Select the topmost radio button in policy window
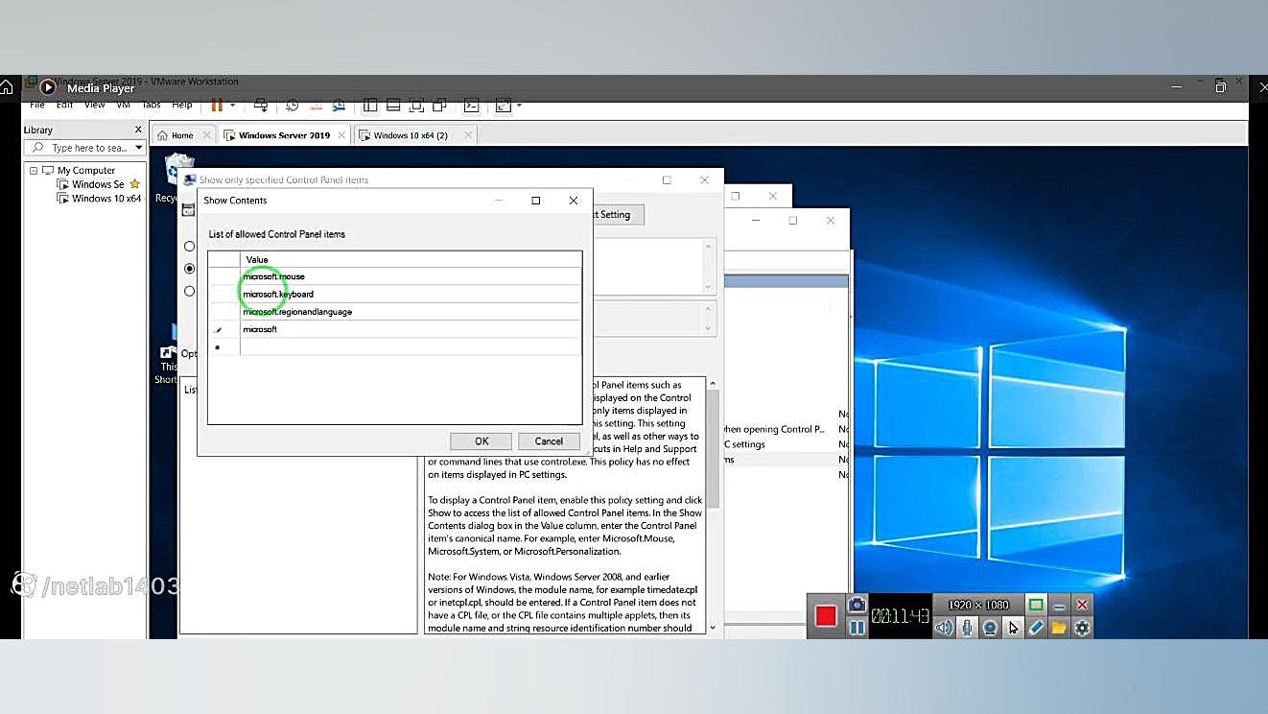This screenshot has width=1268, height=714. [x=189, y=247]
